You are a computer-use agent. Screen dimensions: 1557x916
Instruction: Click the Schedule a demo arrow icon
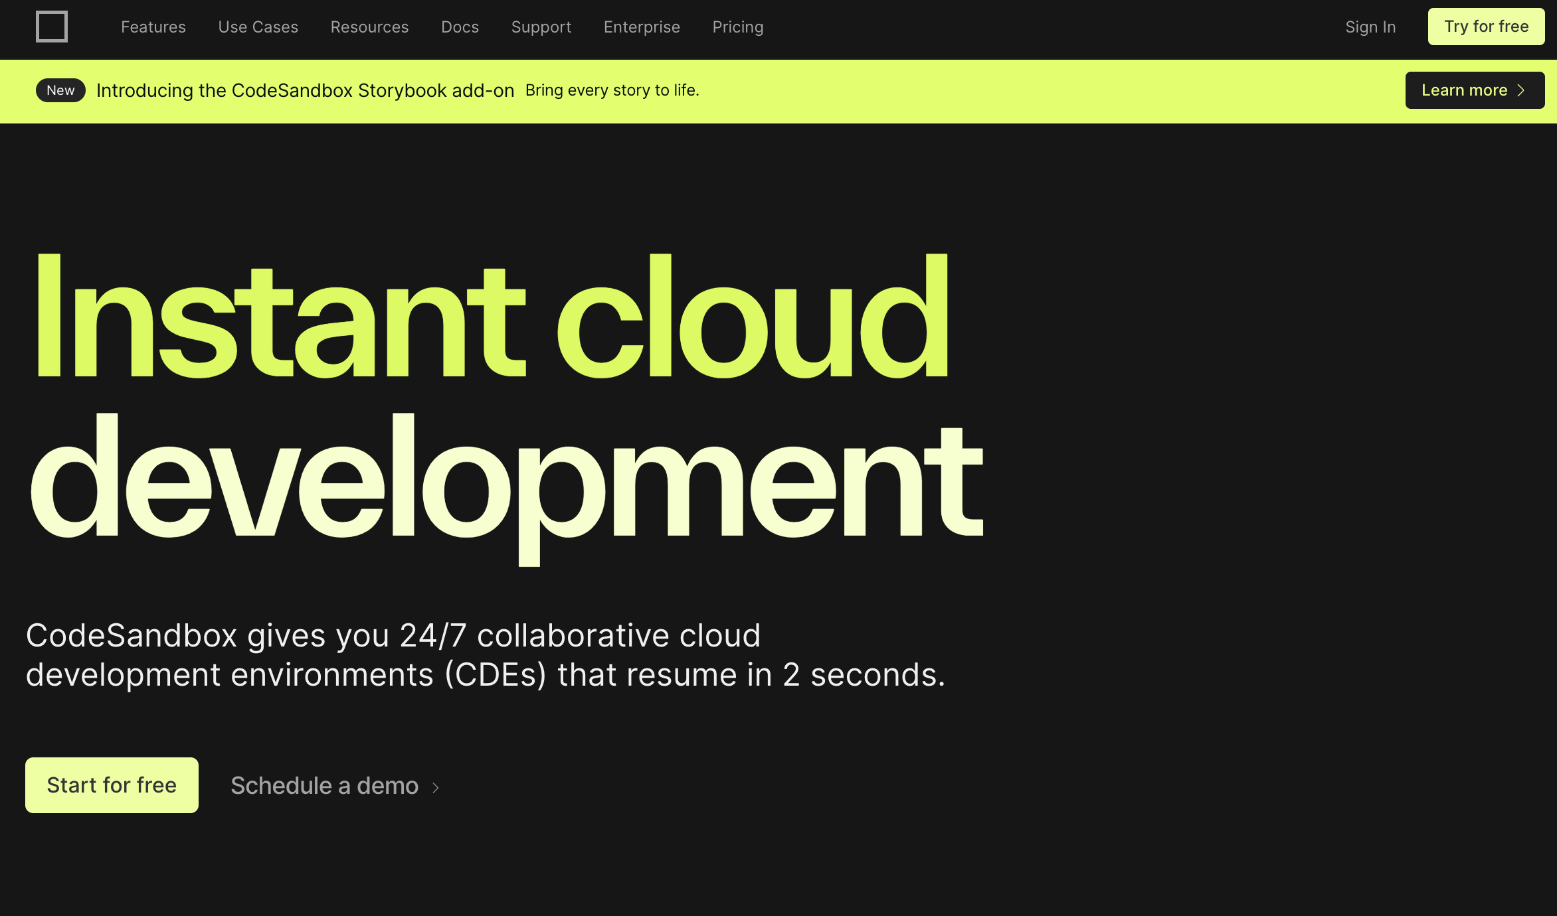(x=436, y=786)
